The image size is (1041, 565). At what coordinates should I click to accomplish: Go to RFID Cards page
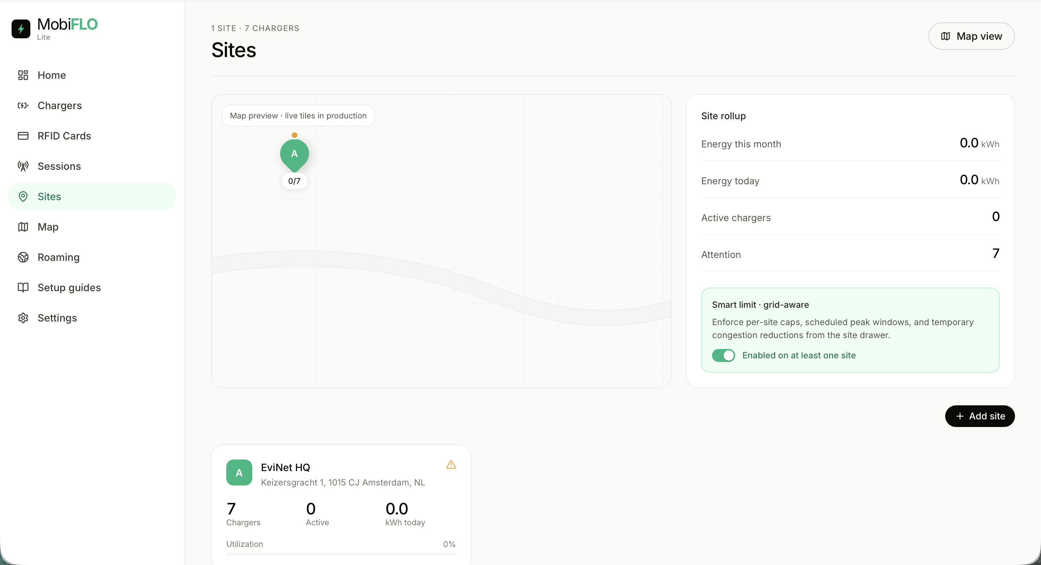(x=92, y=136)
